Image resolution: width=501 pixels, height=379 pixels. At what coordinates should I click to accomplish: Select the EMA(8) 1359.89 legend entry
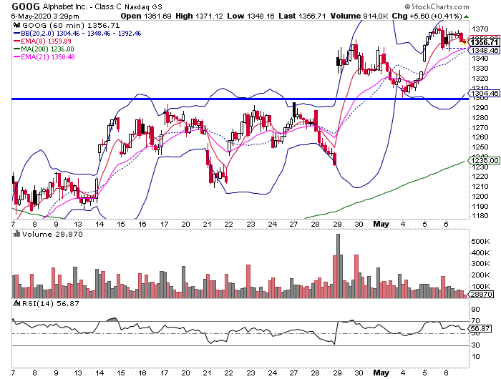tap(46, 41)
